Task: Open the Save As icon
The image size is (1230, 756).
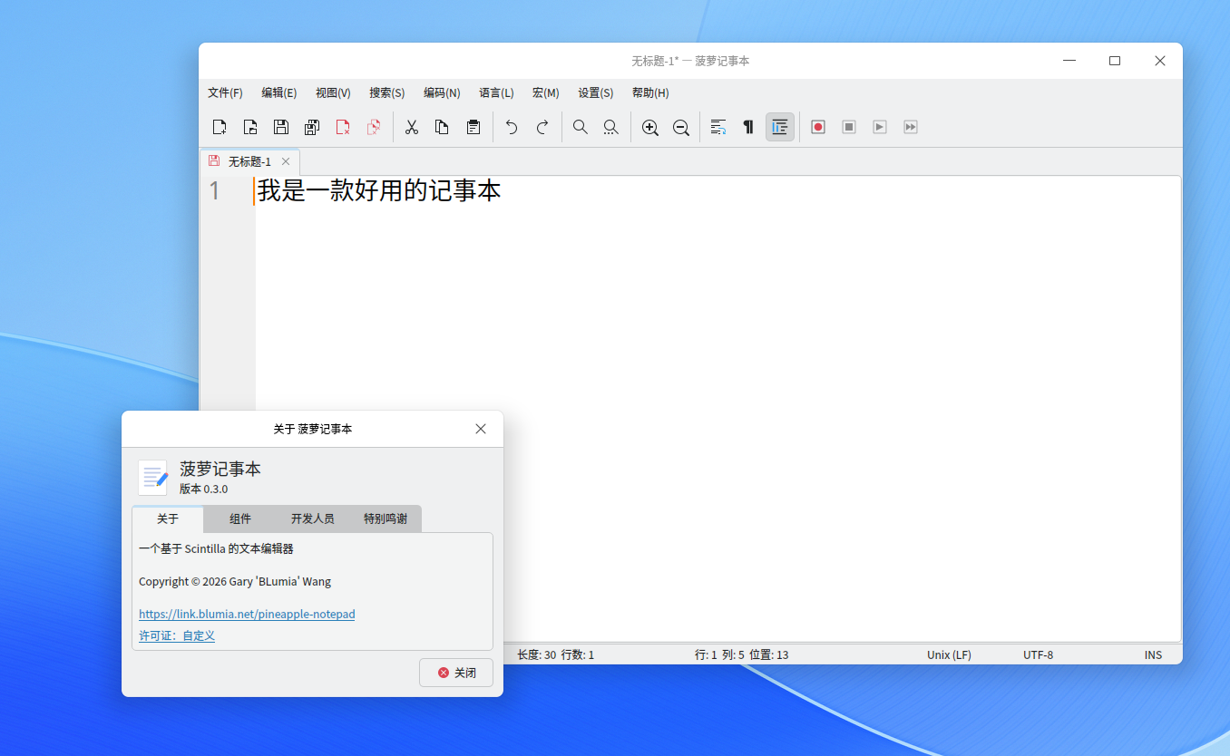Action: click(x=312, y=127)
